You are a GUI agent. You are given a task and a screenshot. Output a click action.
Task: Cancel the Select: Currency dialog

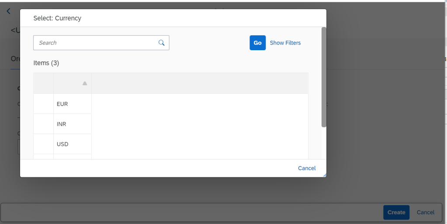[307, 168]
